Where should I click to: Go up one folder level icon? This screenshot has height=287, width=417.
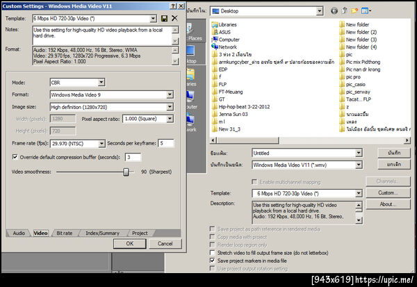point(344,10)
